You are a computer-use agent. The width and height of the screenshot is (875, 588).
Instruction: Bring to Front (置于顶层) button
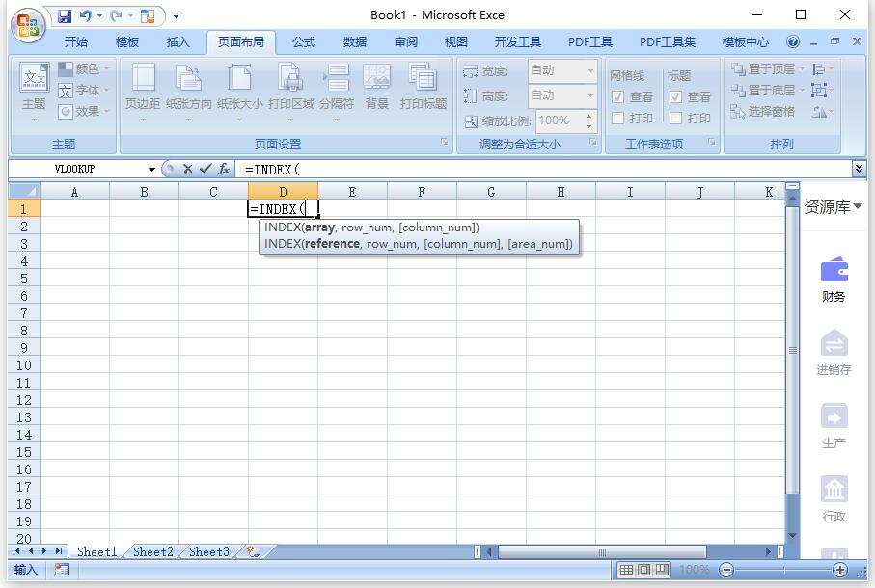pos(767,68)
